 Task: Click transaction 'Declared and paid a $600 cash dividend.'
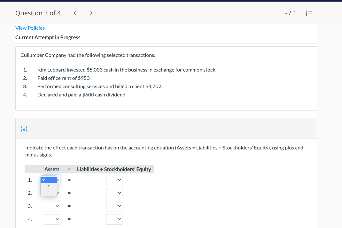pos(82,95)
